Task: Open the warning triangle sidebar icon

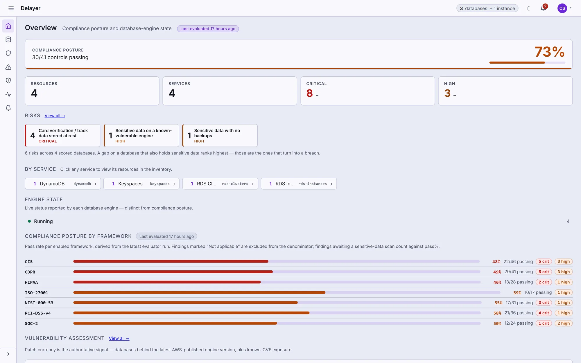Action: pyautogui.click(x=8, y=67)
